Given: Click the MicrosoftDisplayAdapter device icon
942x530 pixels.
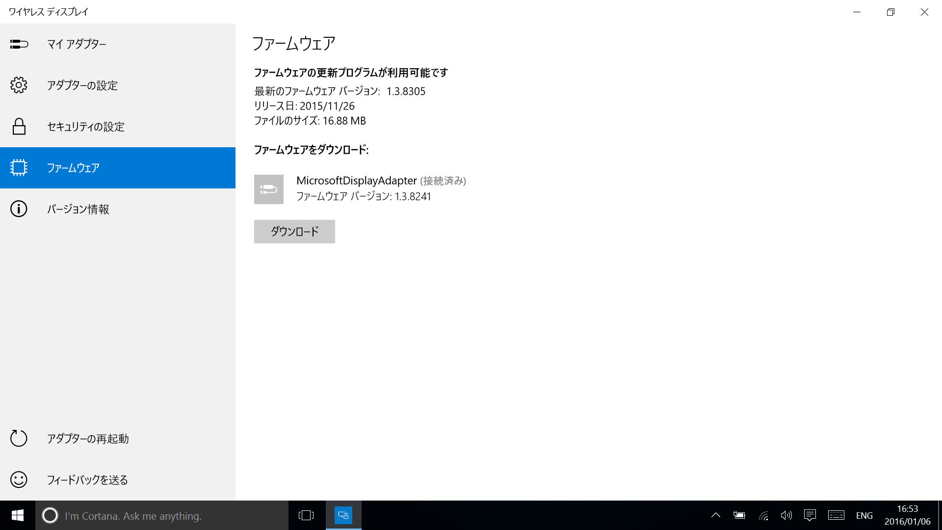Looking at the screenshot, I should pyautogui.click(x=268, y=189).
